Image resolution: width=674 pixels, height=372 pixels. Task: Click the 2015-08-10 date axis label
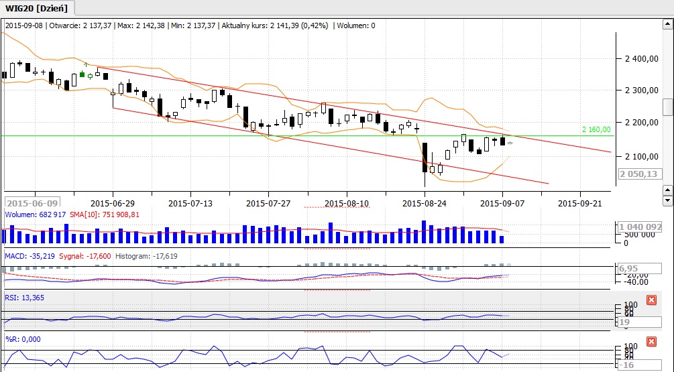[347, 203]
